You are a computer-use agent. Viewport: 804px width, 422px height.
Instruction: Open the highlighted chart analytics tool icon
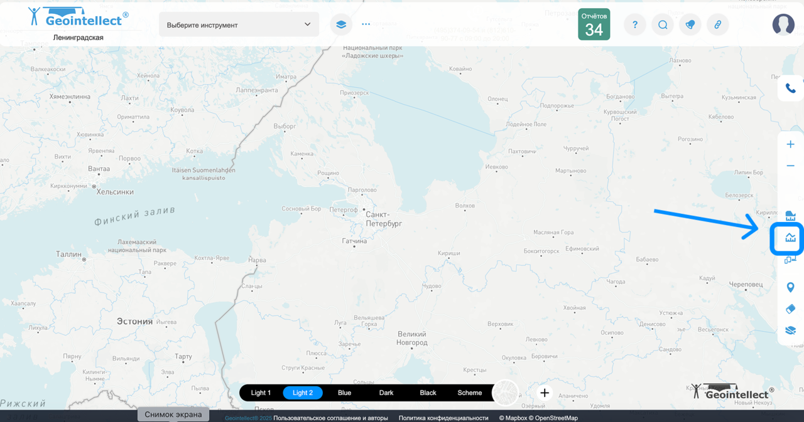tap(790, 238)
